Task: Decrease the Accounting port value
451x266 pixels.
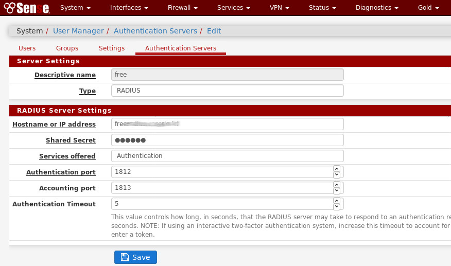Action: click(x=337, y=191)
